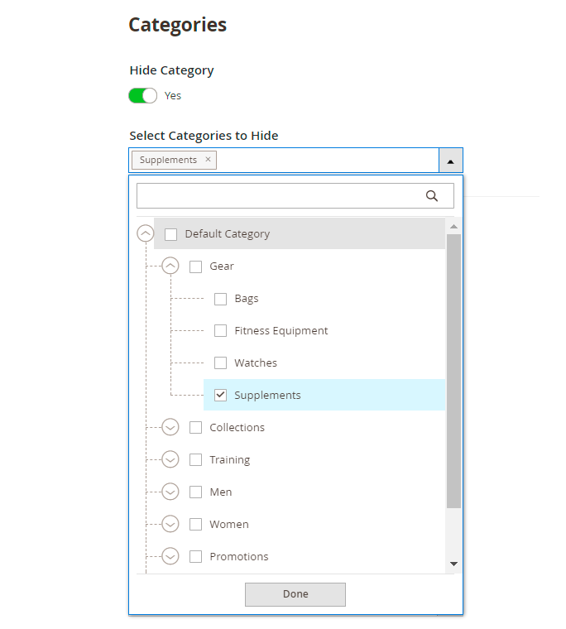Select the Watches category label
The width and height of the screenshot is (566, 629).
pos(256,363)
